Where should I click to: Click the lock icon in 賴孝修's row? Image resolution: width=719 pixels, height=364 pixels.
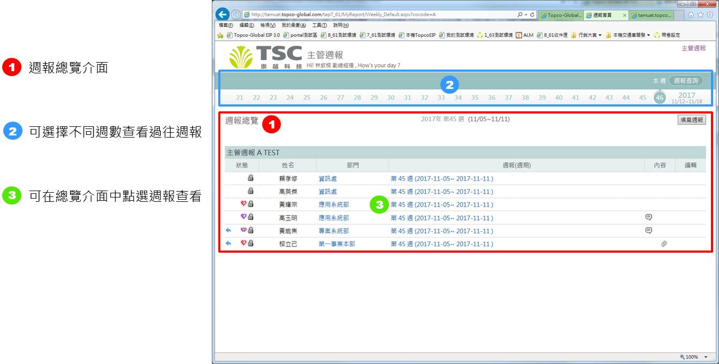point(250,178)
